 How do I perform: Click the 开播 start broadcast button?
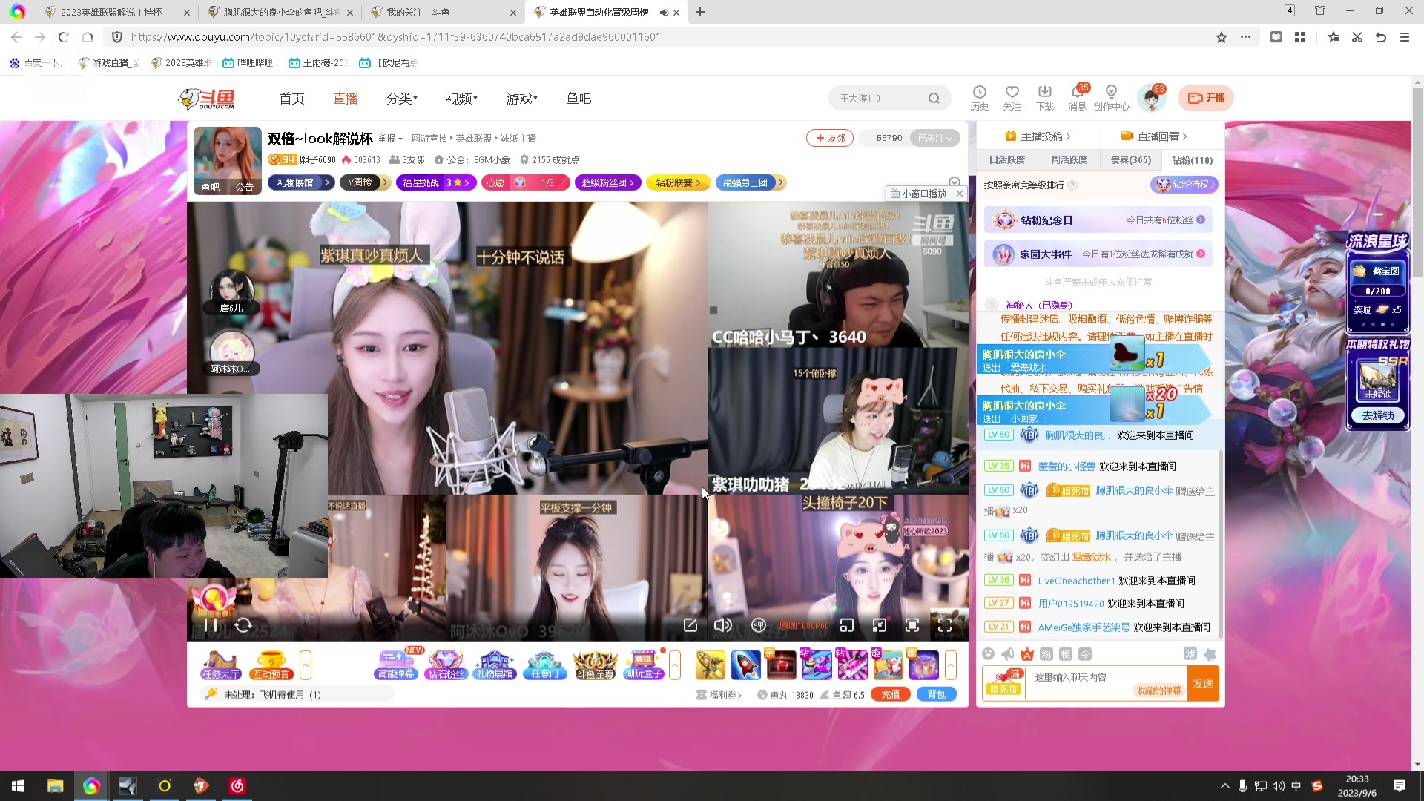pos(1206,98)
